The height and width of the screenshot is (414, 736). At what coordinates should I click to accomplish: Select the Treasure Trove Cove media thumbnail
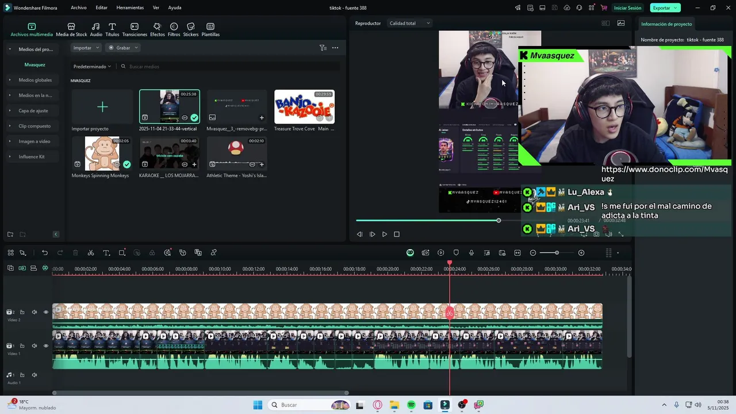pos(304,107)
